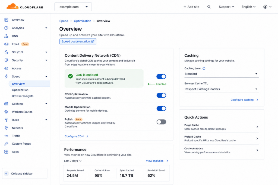Click the Cloudflare logo

[x=25, y=7]
